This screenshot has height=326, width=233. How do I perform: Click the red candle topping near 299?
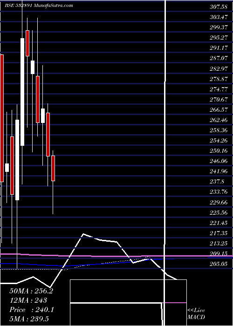coord(27,43)
